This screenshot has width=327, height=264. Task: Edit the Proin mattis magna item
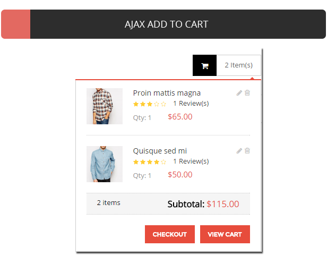pyautogui.click(x=239, y=93)
